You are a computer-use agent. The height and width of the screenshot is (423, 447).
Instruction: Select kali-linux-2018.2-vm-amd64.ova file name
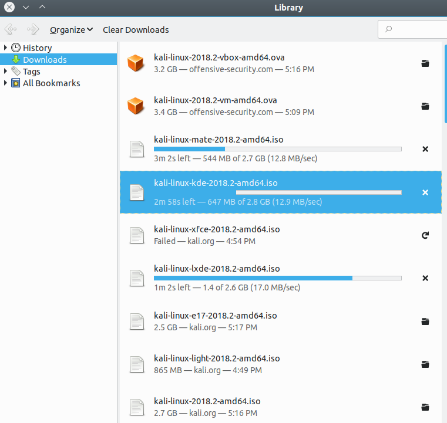pyautogui.click(x=215, y=100)
